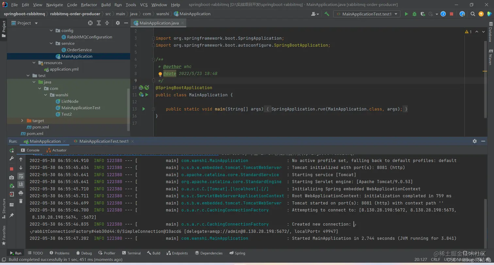Open Search Everywhere magnifier icon
The height and width of the screenshot is (265, 494).
472,14
